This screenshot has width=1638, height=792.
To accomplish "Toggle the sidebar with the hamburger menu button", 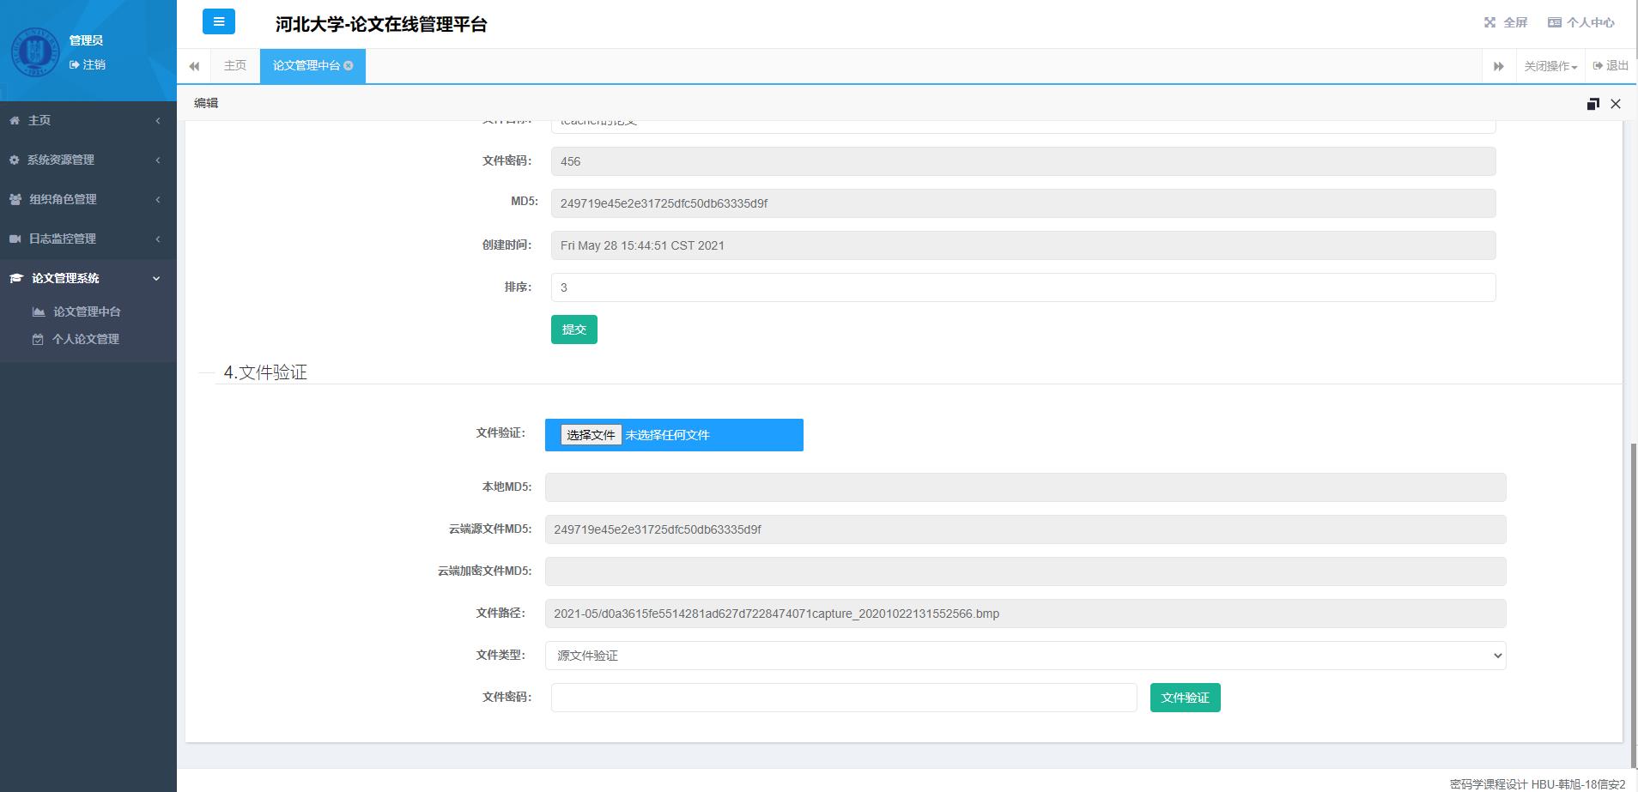I will 218,21.
